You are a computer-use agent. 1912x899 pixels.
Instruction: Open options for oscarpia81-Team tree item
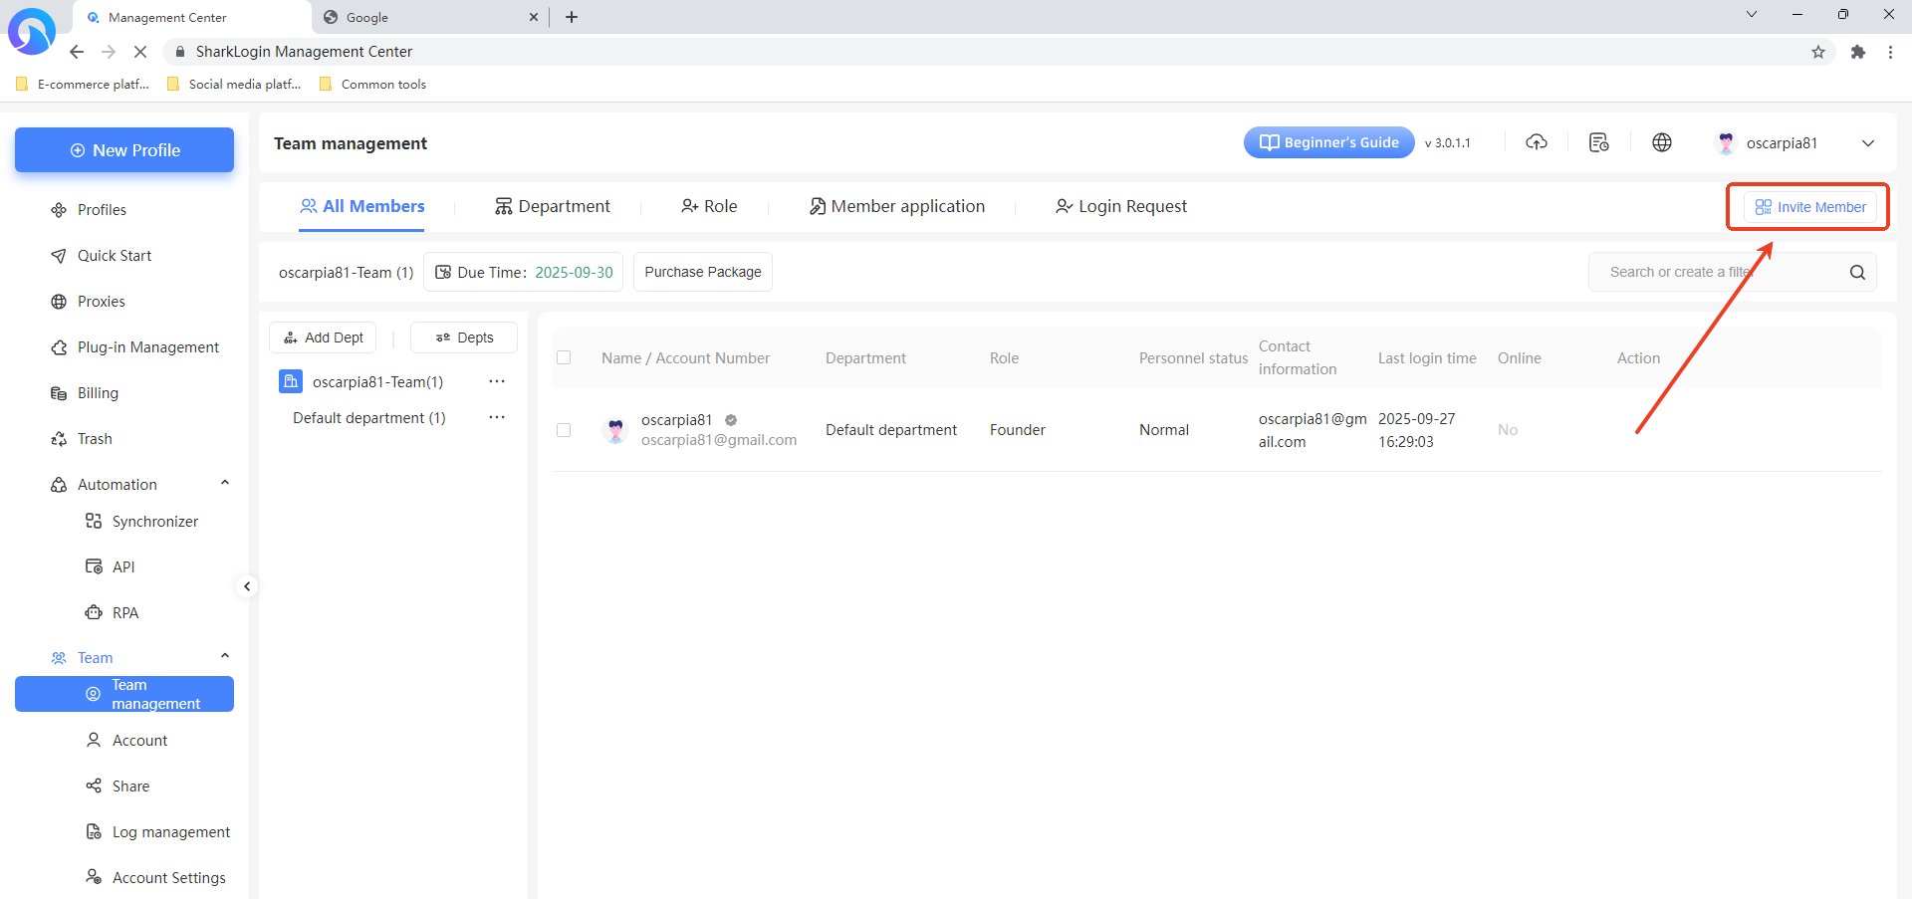click(x=497, y=381)
